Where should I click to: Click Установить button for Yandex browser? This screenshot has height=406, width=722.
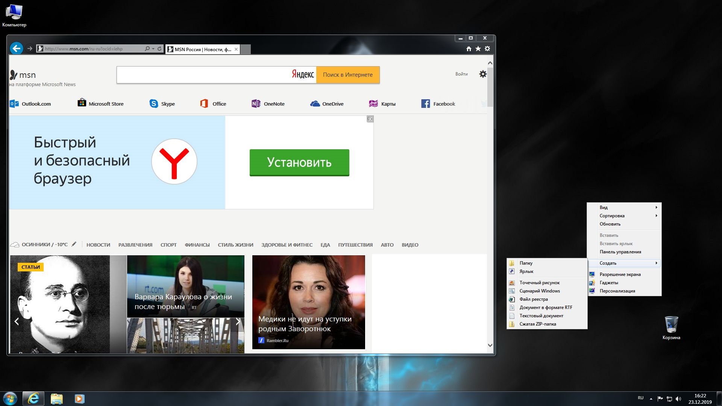[x=299, y=162]
